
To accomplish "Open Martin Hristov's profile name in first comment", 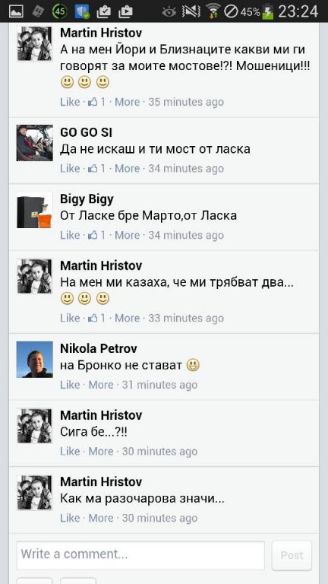I will pos(101,33).
